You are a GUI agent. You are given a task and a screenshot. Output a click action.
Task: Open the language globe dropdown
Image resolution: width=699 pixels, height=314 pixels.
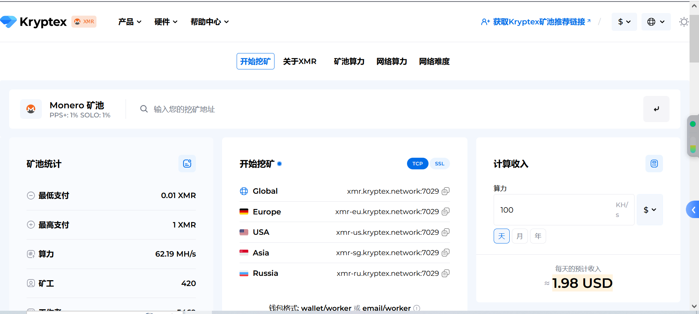click(656, 22)
